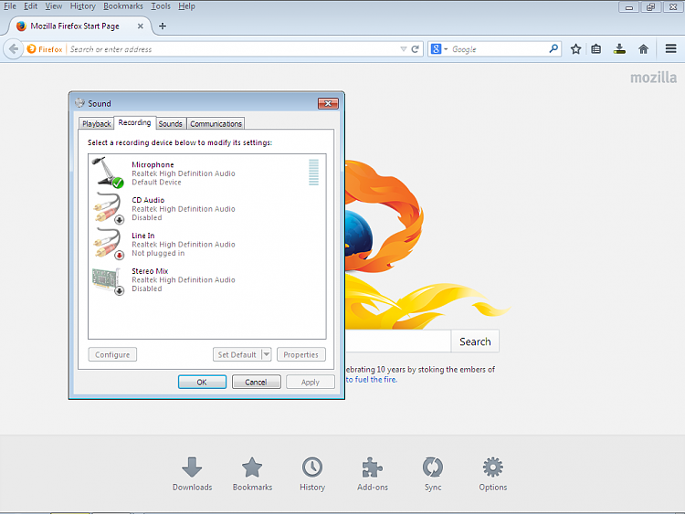Minimize the Firefox window
685x514 pixels.
pyautogui.click(x=628, y=7)
